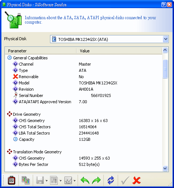This screenshot has width=174, height=188.
Task: Click the red X icon beside Removable
Action: pyautogui.click(x=15, y=77)
